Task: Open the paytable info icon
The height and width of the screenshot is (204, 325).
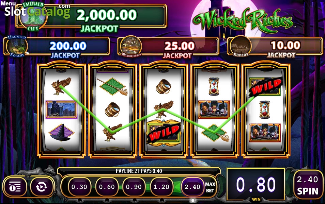Action: (x=15, y=187)
